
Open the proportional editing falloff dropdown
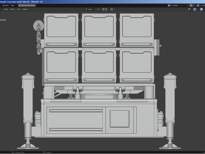click(115, 9)
